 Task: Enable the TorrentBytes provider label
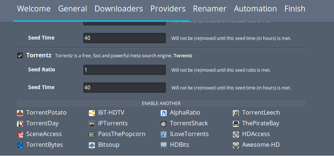click(44, 145)
